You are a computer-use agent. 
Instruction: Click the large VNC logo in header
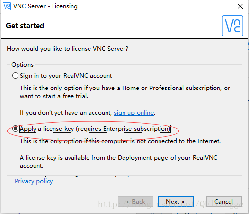pyautogui.click(x=232, y=26)
